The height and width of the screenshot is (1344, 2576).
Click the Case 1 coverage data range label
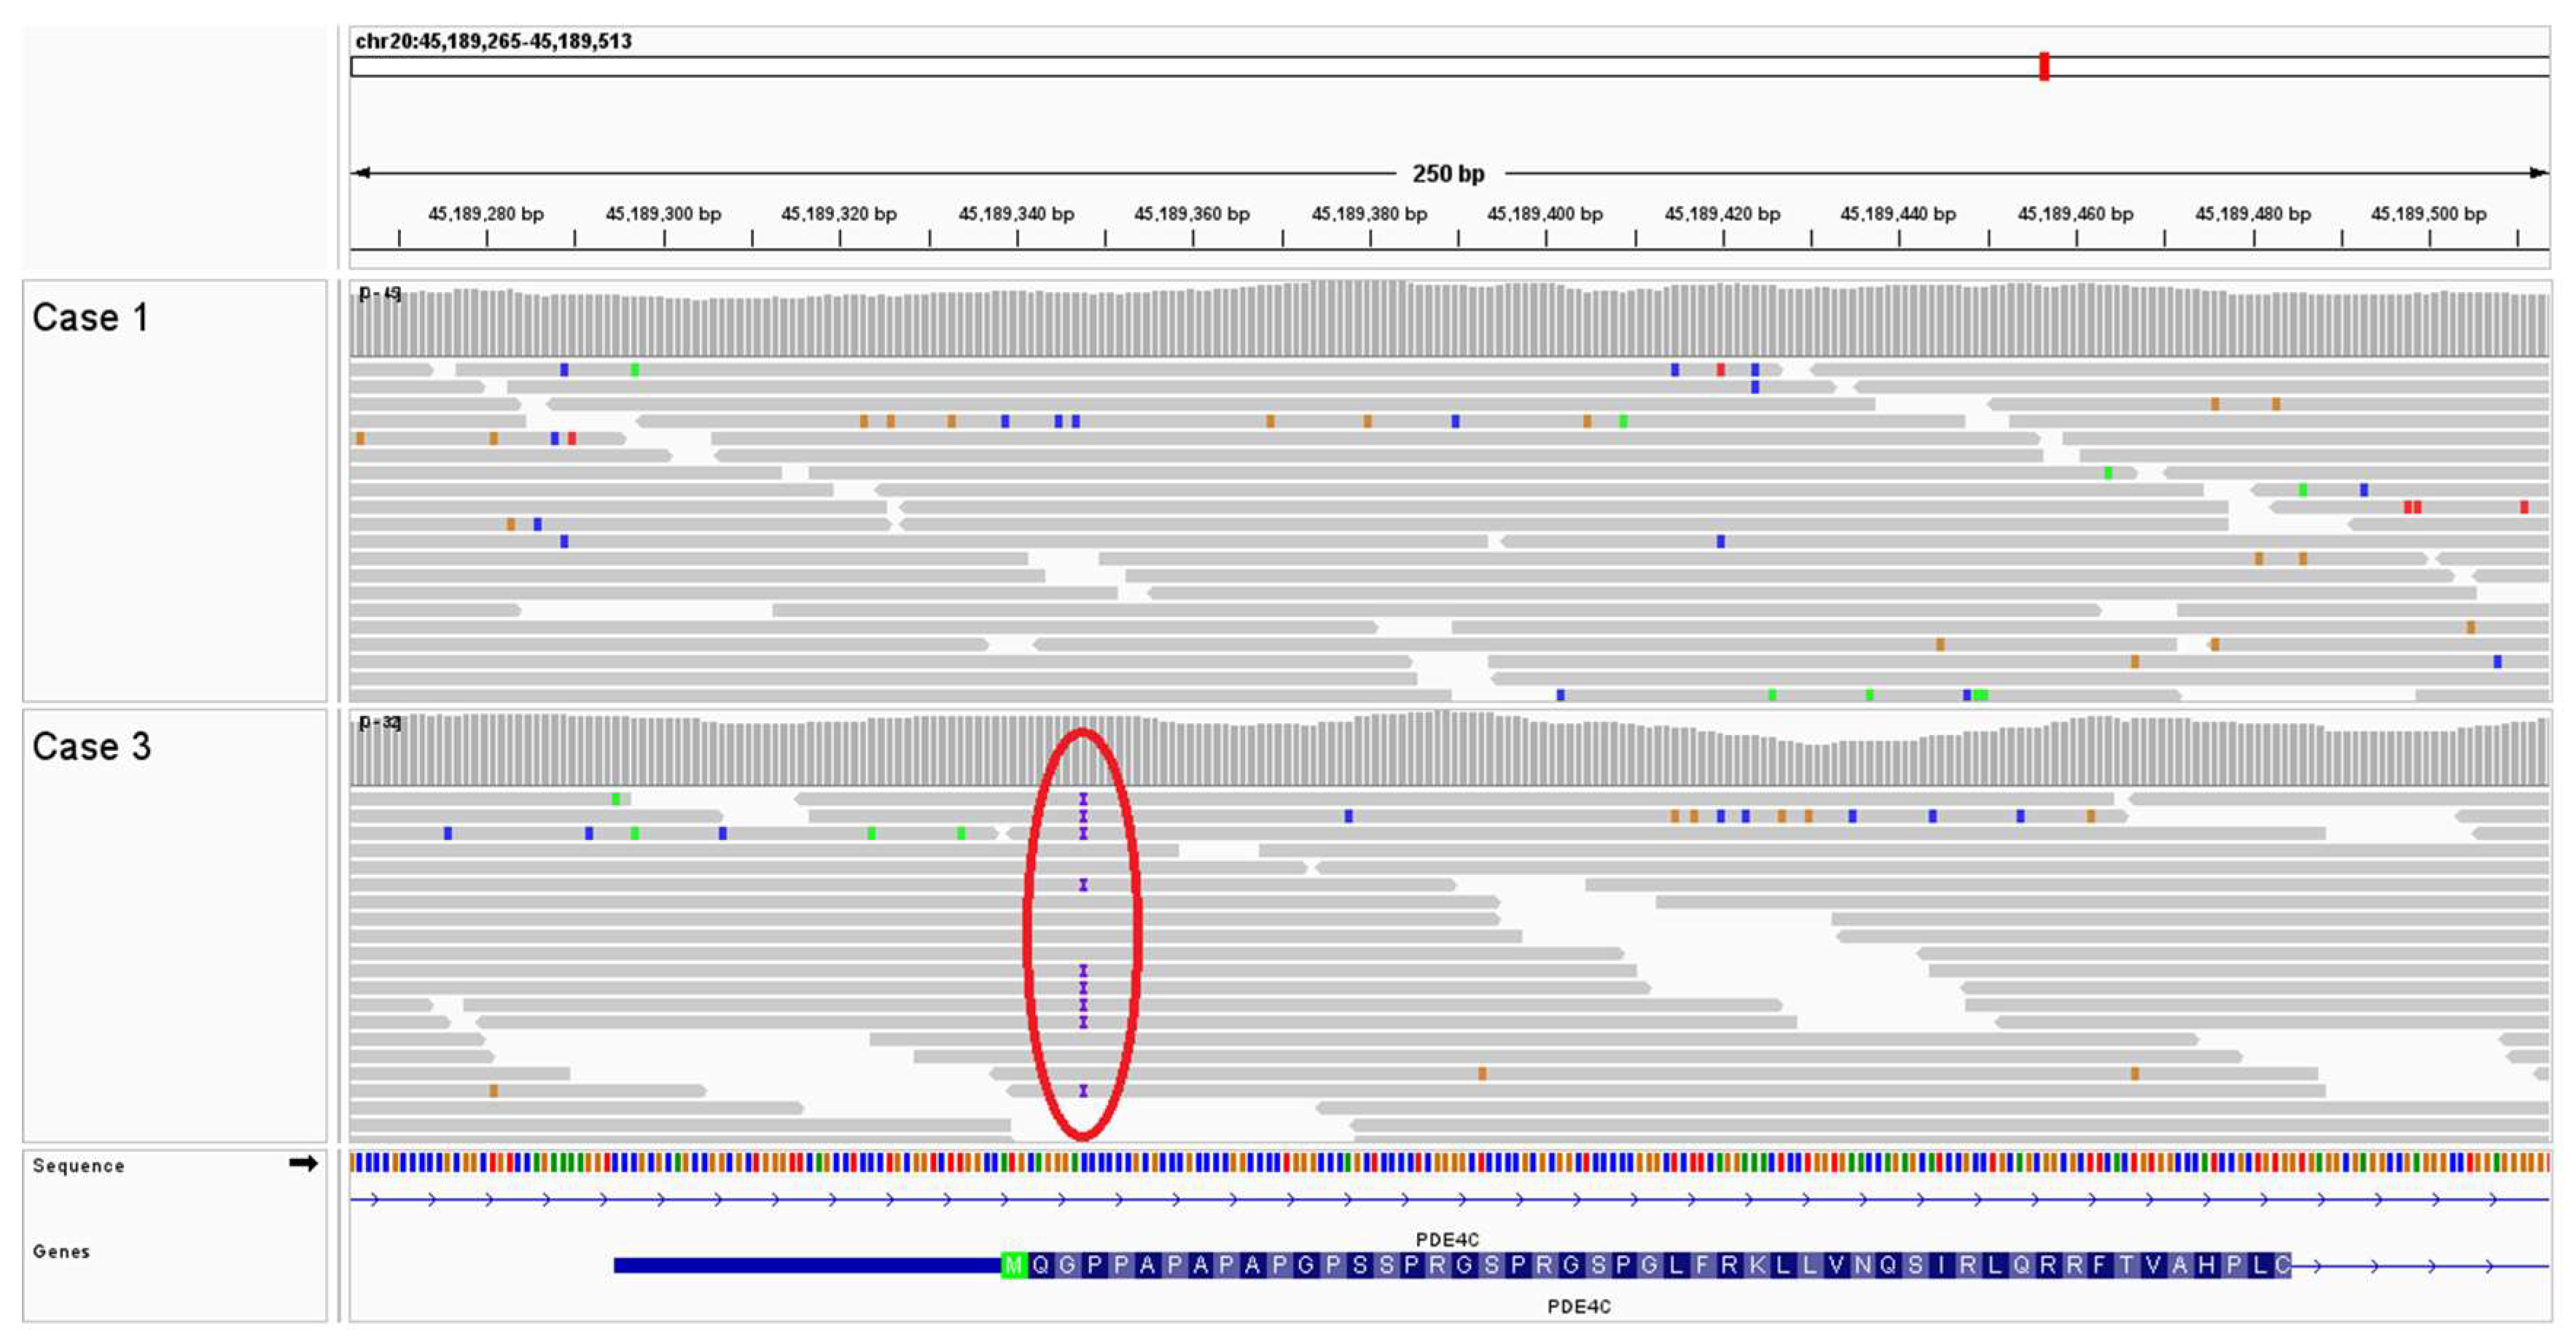(380, 293)
